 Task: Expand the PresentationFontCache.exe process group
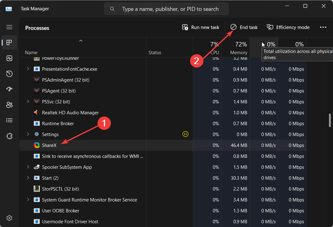[28, 69]
